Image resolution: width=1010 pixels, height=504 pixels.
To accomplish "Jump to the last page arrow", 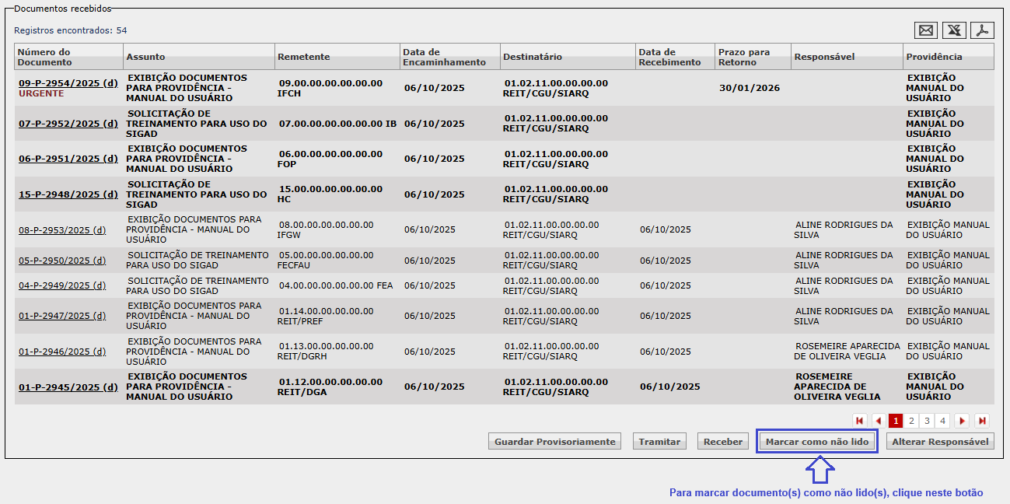I will pyautogui.click(x=982, y=421).
